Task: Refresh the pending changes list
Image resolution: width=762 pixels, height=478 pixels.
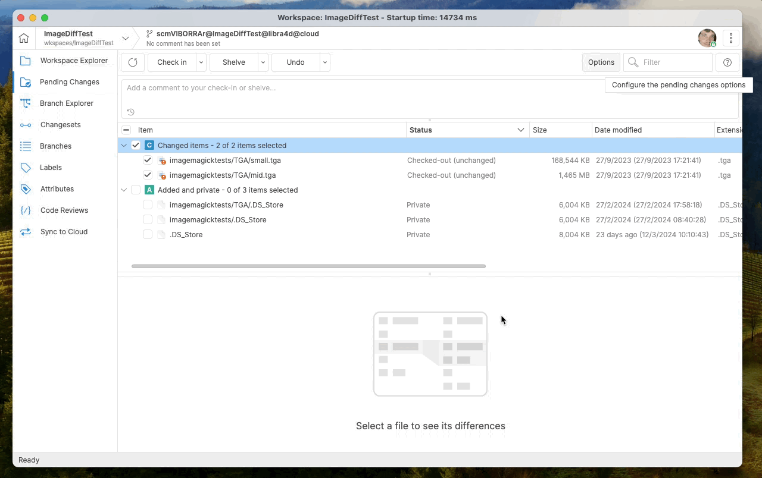Action: click(x=132, y=62)
